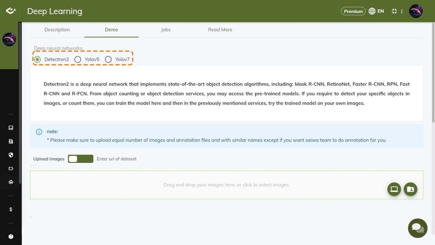Viewport: 435px width, 245px height.
Task: Select the label tag icon in sidebar
Action: (11, 168)
